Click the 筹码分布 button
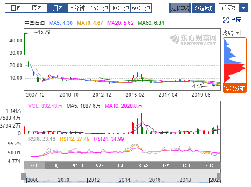The width and height of the screenshot is (251, 187). 234,88
